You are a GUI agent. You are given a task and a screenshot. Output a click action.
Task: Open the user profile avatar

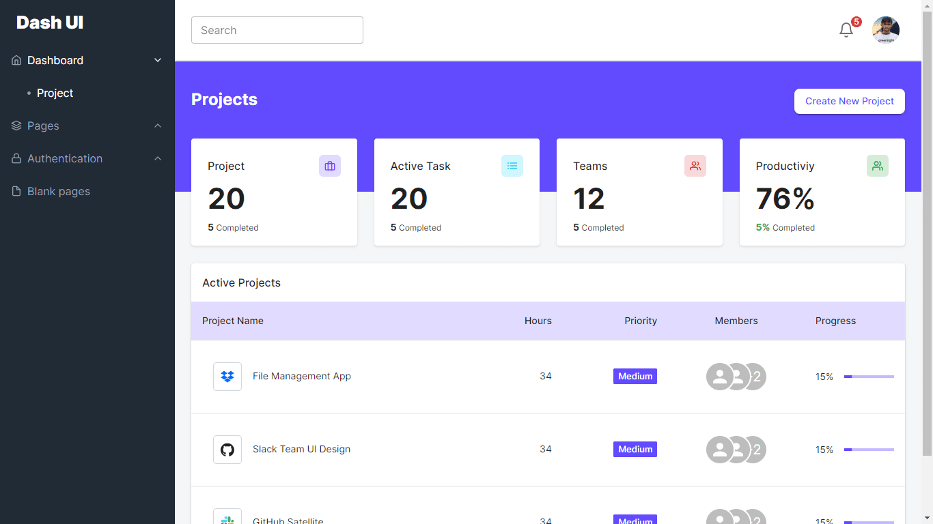pyautogui.click(x=885, y=30)
